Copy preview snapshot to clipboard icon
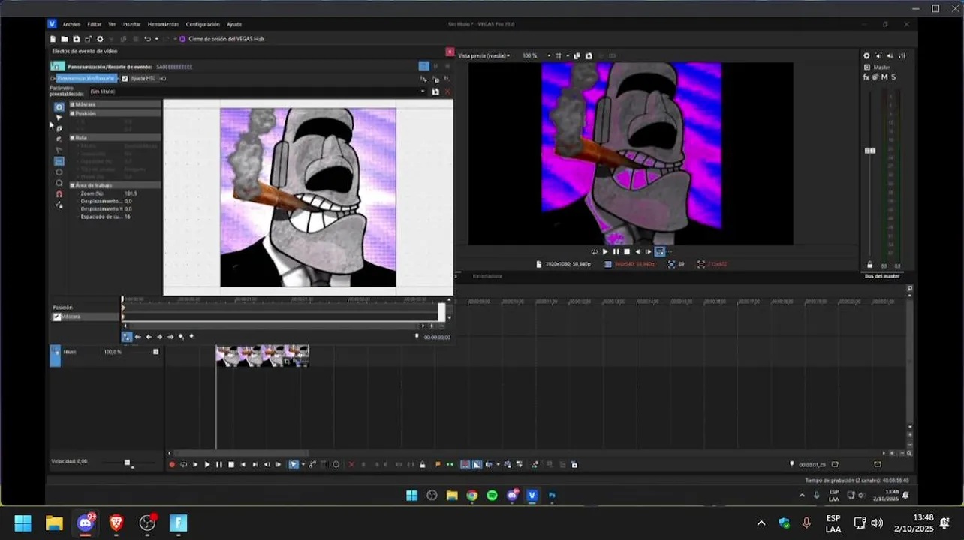 (577, 56)
